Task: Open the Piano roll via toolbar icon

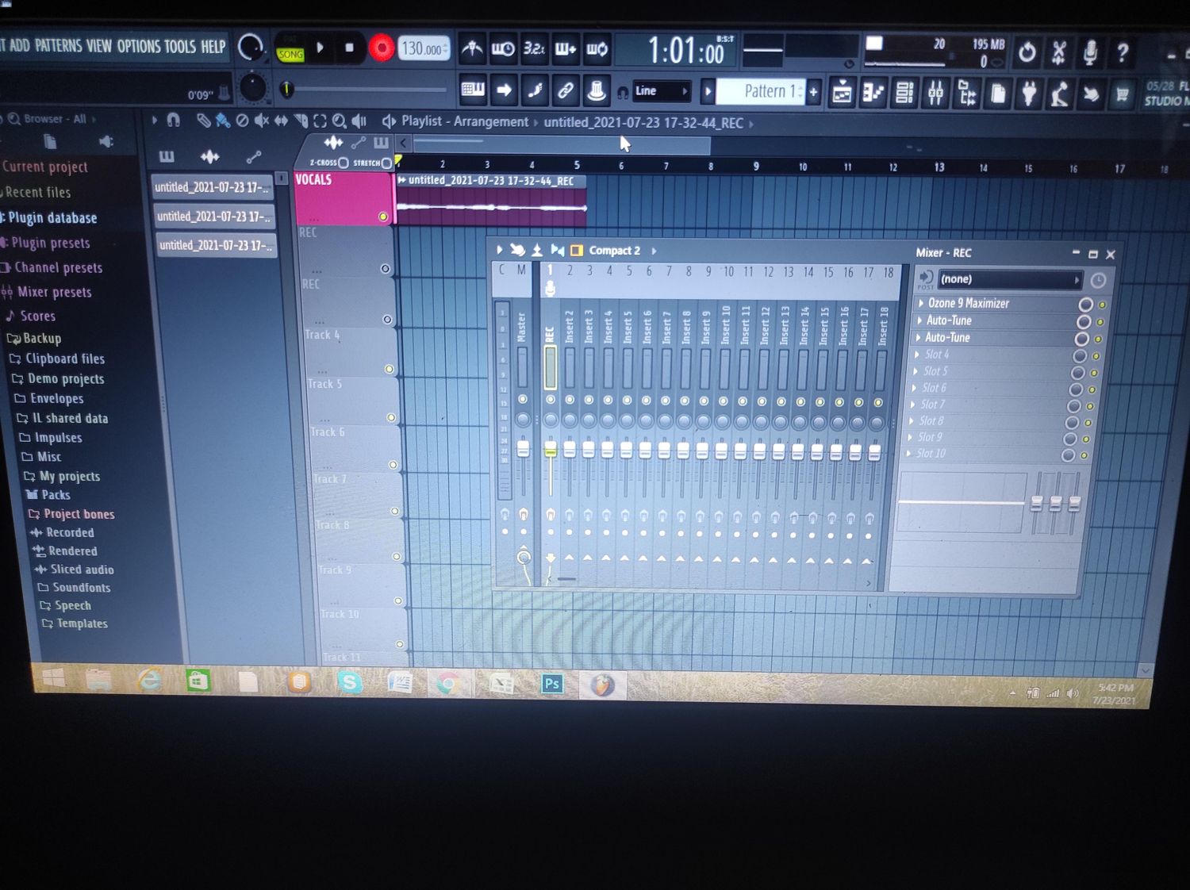Action: tap(873, 94)
